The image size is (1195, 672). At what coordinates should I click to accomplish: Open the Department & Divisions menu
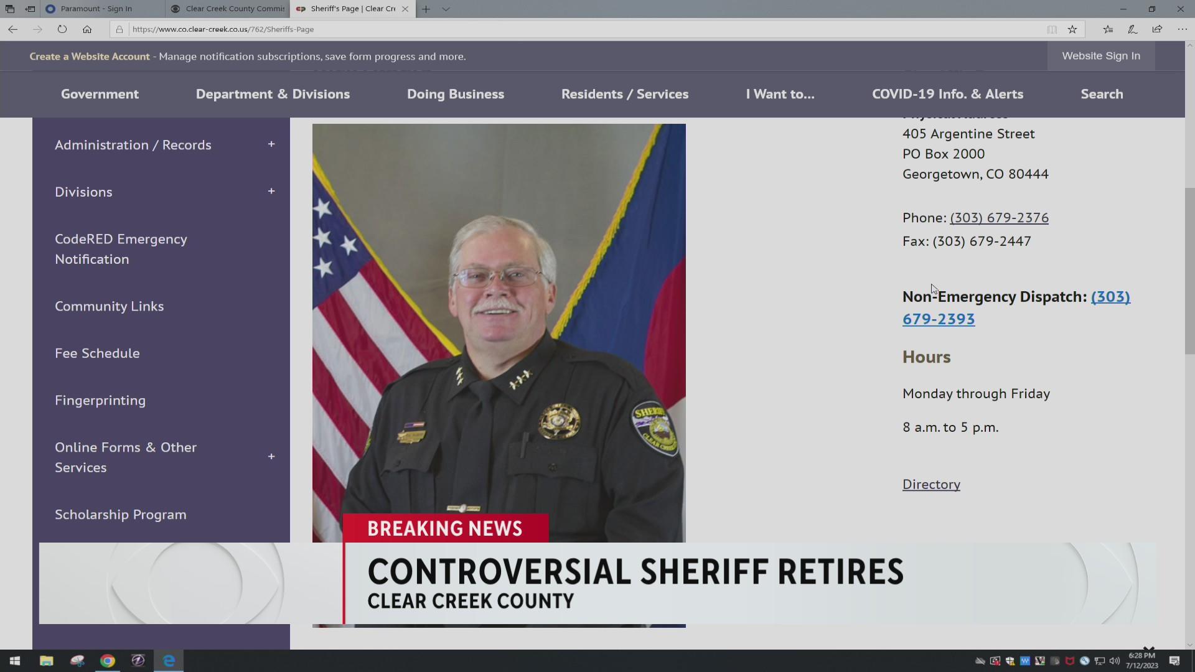(x=273, y=94)
